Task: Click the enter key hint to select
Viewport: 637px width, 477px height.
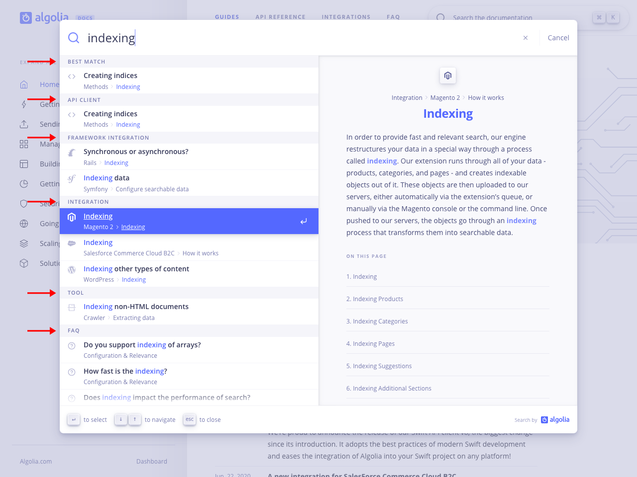Action: coord(74,420)
